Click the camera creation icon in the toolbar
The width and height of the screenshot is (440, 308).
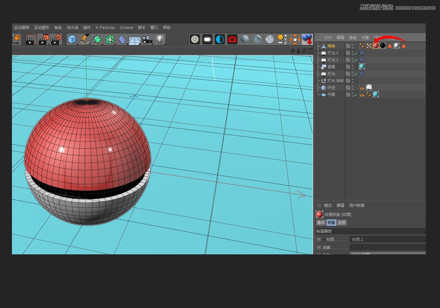tap(146, 39)
